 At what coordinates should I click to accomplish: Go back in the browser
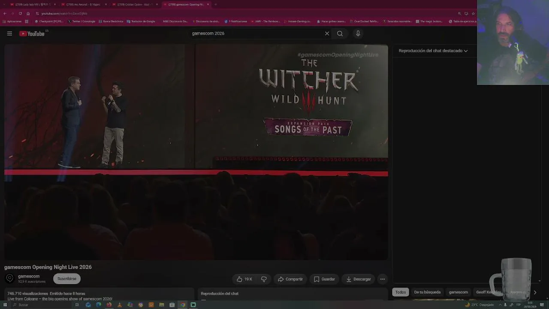(x=5, y=13)
